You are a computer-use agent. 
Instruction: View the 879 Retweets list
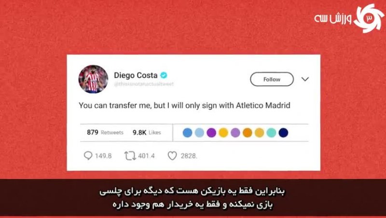[x=105, y=132]
